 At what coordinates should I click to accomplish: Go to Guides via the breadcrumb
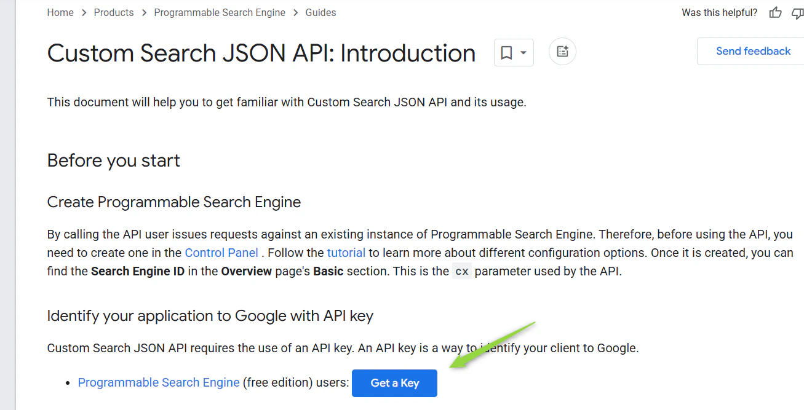(x=320, y=12)
